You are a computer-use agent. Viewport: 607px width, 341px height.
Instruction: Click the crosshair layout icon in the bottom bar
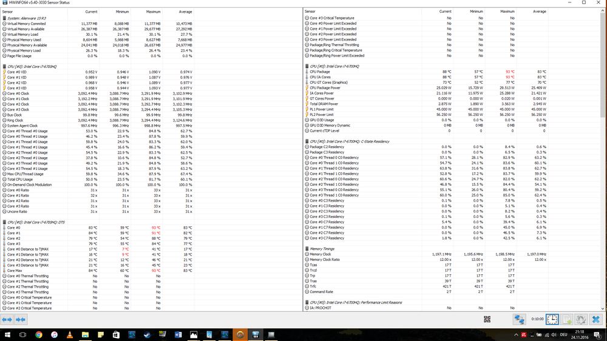pyautogui.click(x=487, y=319)
